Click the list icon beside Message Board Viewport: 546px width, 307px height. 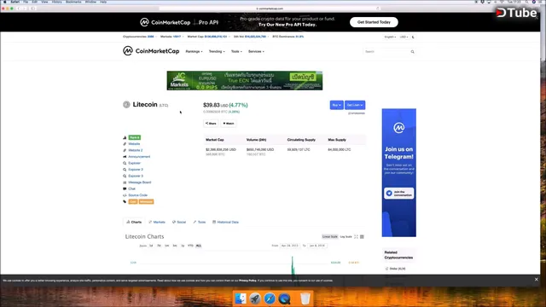tap(125, 182)
